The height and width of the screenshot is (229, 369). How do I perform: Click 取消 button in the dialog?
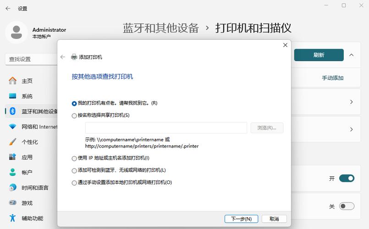274,219
